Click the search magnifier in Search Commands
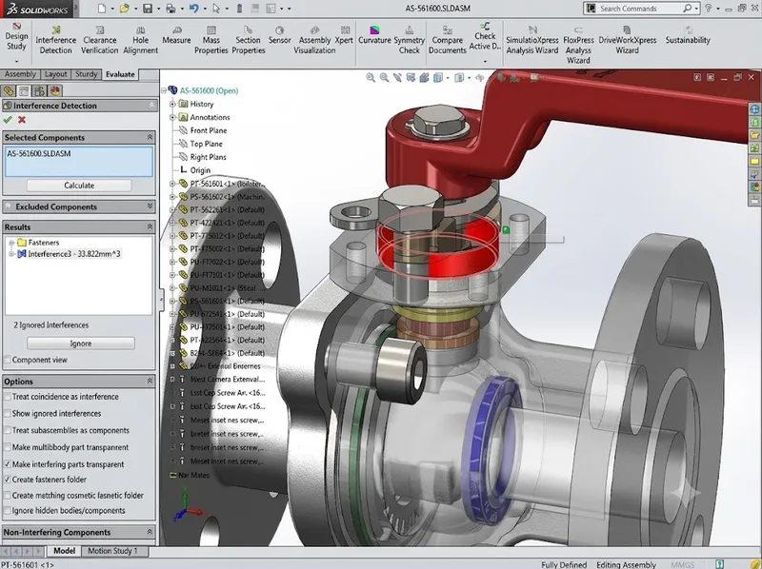 687,9
